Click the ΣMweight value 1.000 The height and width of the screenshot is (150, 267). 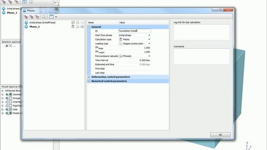147,52
